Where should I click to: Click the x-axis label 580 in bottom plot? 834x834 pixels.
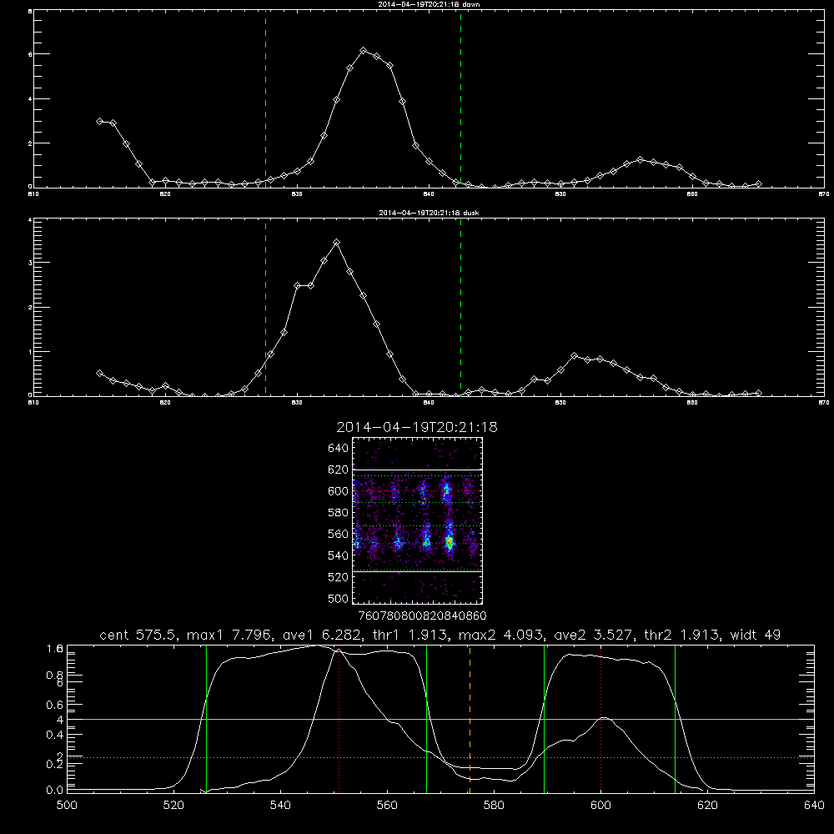[494, 805]
